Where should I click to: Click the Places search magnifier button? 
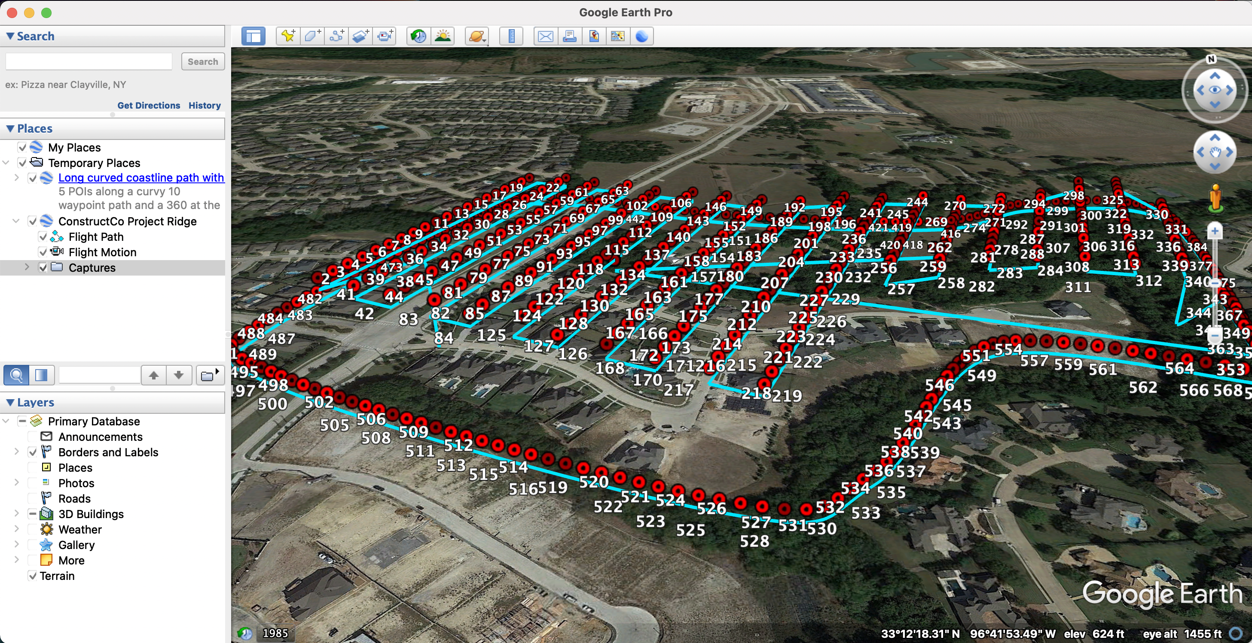coord(16,376)
